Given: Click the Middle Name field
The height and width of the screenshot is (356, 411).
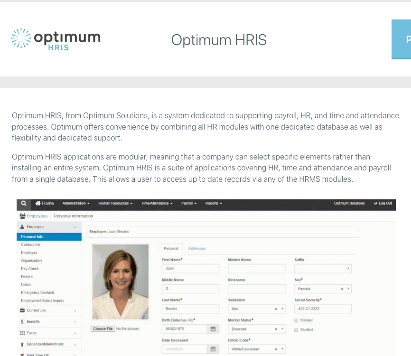Looking at the screenshot, I should (x=190, y=289).
